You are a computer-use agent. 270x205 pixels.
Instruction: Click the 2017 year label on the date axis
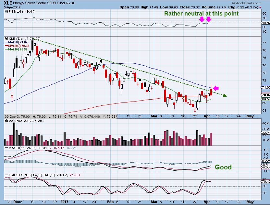pos(64,202)
